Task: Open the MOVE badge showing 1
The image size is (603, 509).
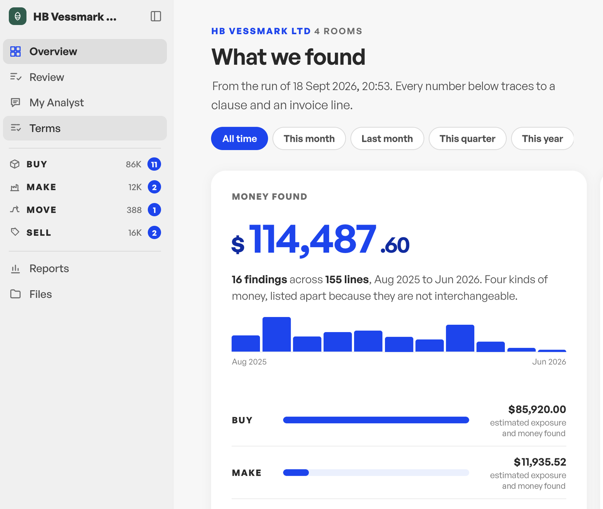Action: pyautogui.click(x=154, y=210)
